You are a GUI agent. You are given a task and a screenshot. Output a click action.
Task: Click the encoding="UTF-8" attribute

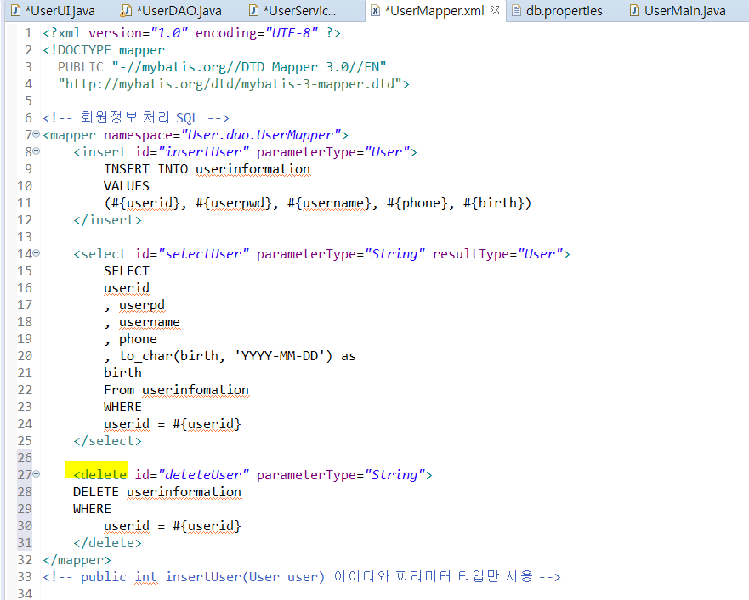coord(257,33)
